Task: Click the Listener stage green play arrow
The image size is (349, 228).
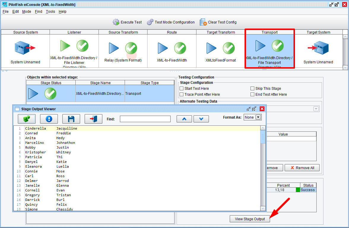Action: 65,46
